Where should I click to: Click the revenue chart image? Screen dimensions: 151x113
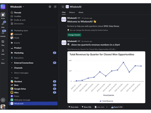(x=106, y=77)
